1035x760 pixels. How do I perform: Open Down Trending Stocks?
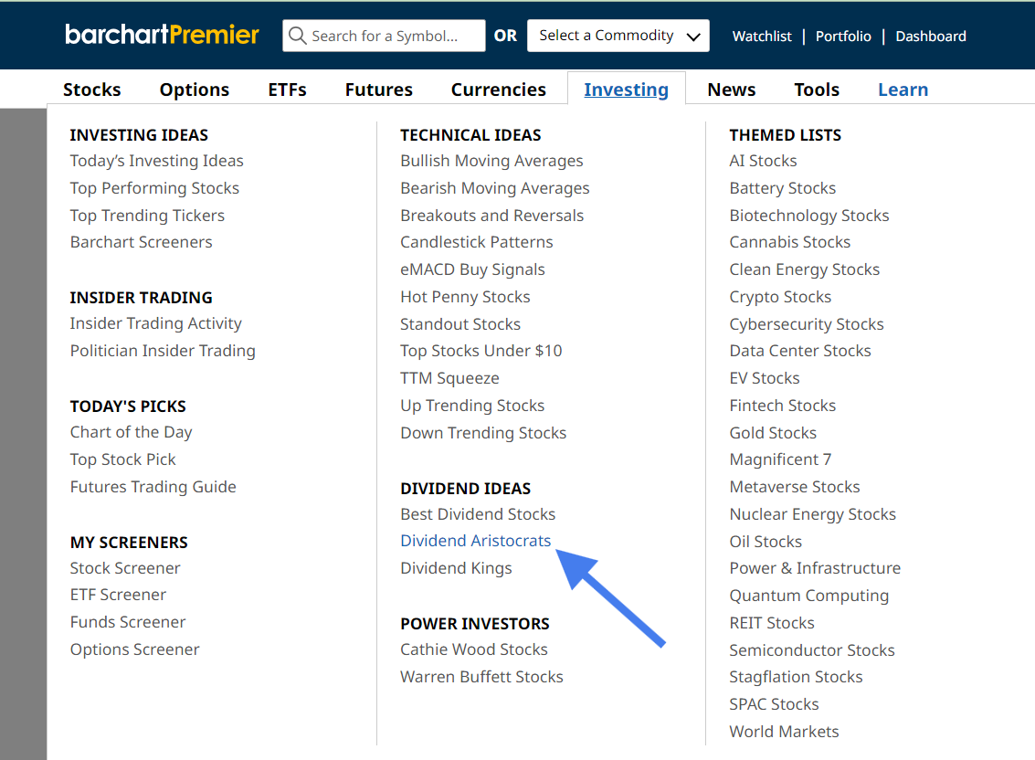point(483,432)
